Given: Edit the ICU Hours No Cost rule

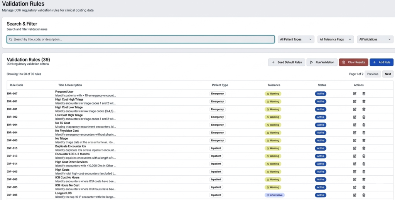Looking at the screenshot, I should point(355,187).
